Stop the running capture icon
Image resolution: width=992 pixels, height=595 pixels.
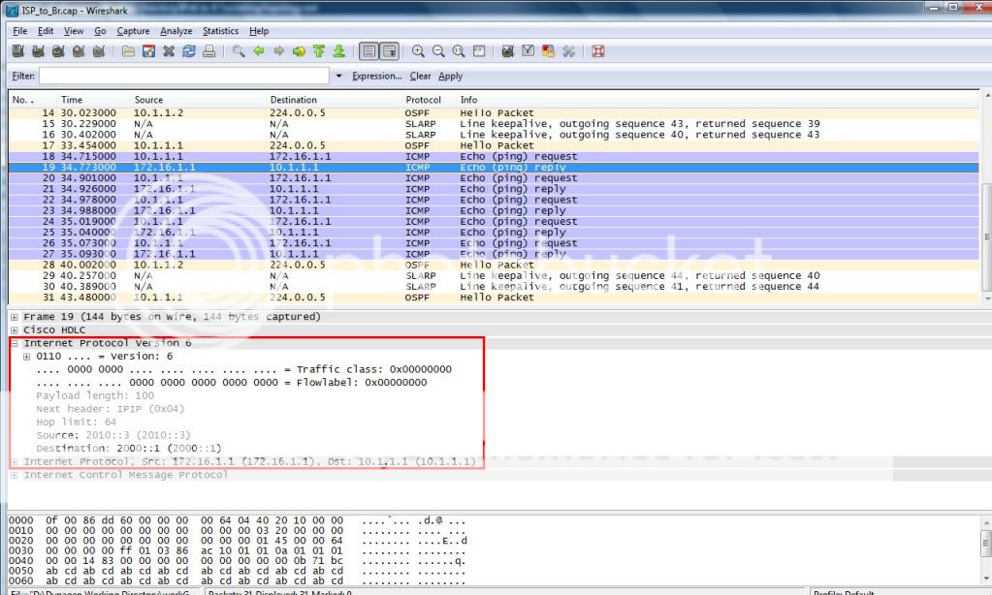pos(79,51)
